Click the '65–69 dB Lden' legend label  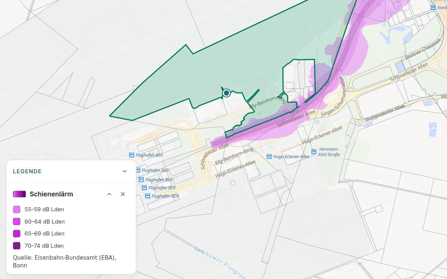[45, 234]
